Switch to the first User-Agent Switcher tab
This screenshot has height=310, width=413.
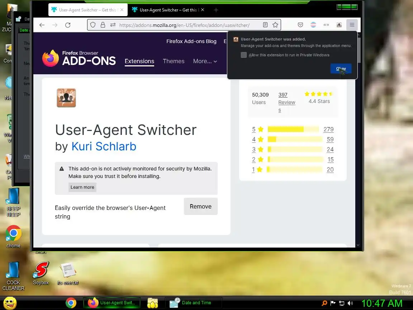(88, 10)
